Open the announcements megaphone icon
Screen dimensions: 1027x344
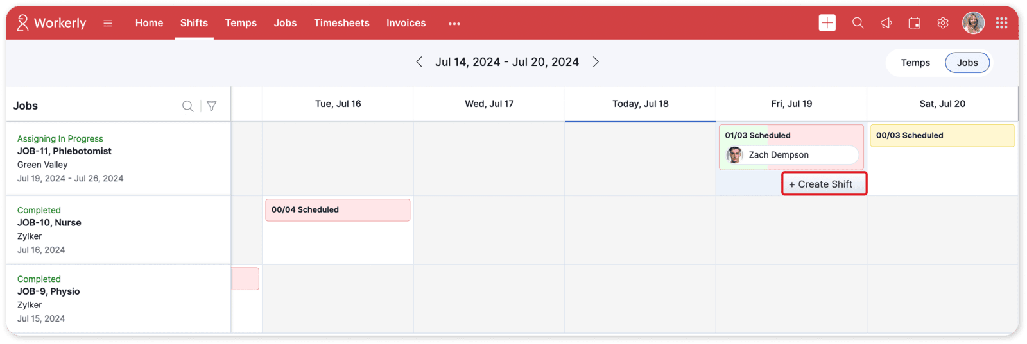pyautogui.click(x=886, y=23)
